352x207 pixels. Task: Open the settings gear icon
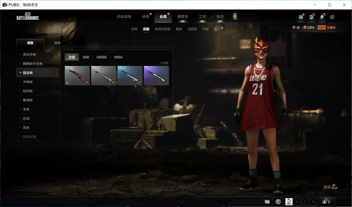tap(332, 17)
